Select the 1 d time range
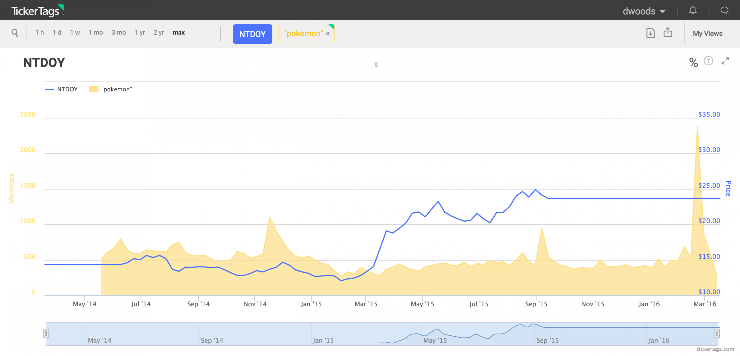This screenshot has height=356, width=740. (57, 32)
